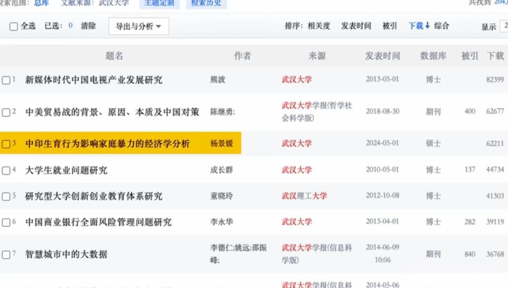Click the 清除 clear selection link
This screenshot has width=508, height=288.
click(88, 26)
